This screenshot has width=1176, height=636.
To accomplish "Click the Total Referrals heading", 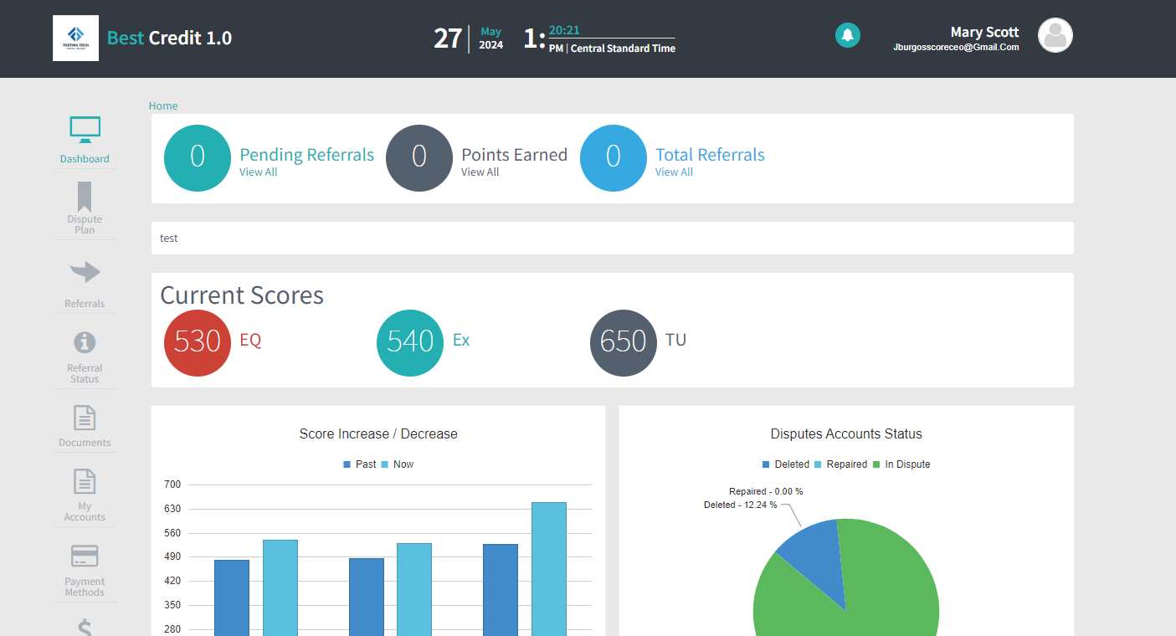I will tap(710, 155).
